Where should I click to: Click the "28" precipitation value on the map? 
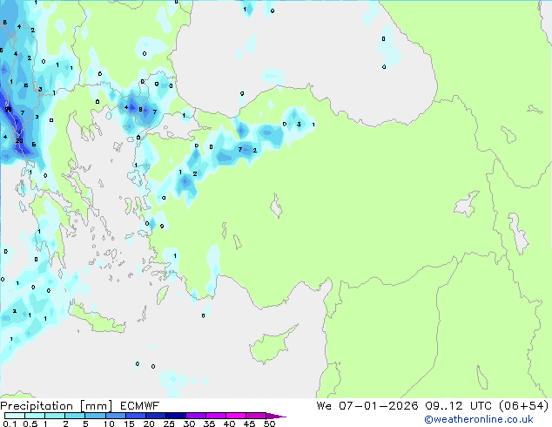coord(8,109)
